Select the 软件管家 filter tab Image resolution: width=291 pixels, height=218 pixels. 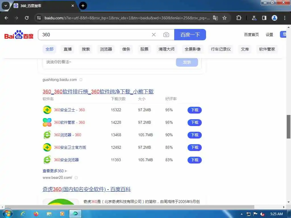point(267,49)
